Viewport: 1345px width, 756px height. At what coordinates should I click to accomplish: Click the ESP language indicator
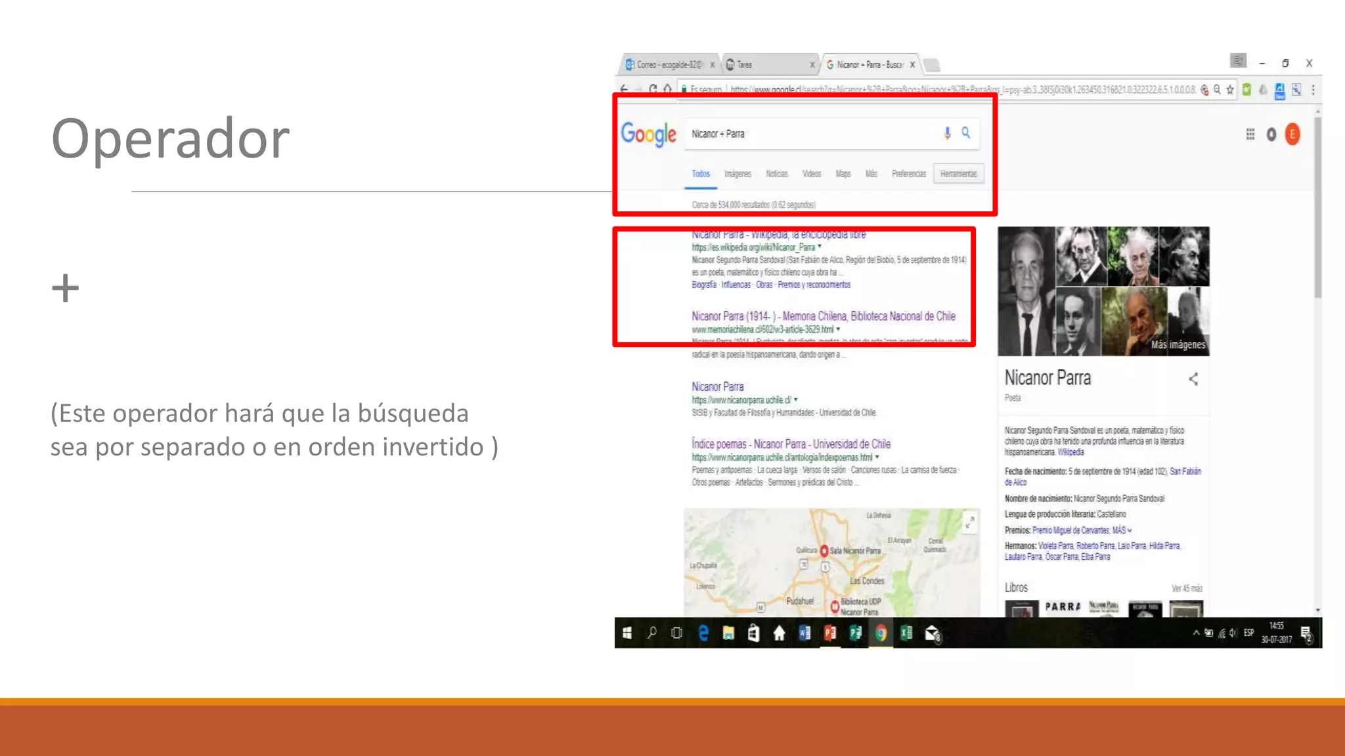click(1248, 633)
